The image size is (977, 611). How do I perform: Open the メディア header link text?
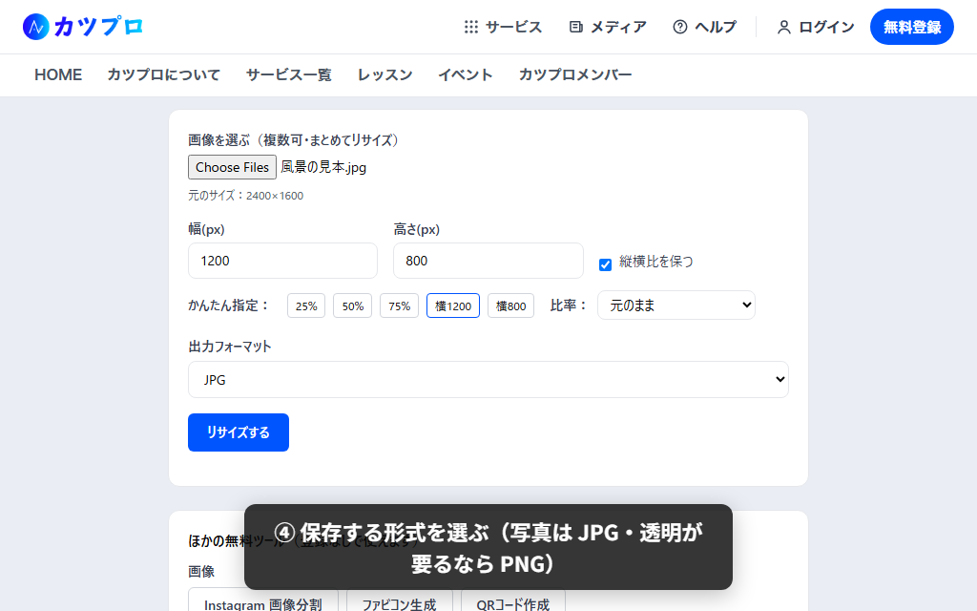(x=618, y=27)
